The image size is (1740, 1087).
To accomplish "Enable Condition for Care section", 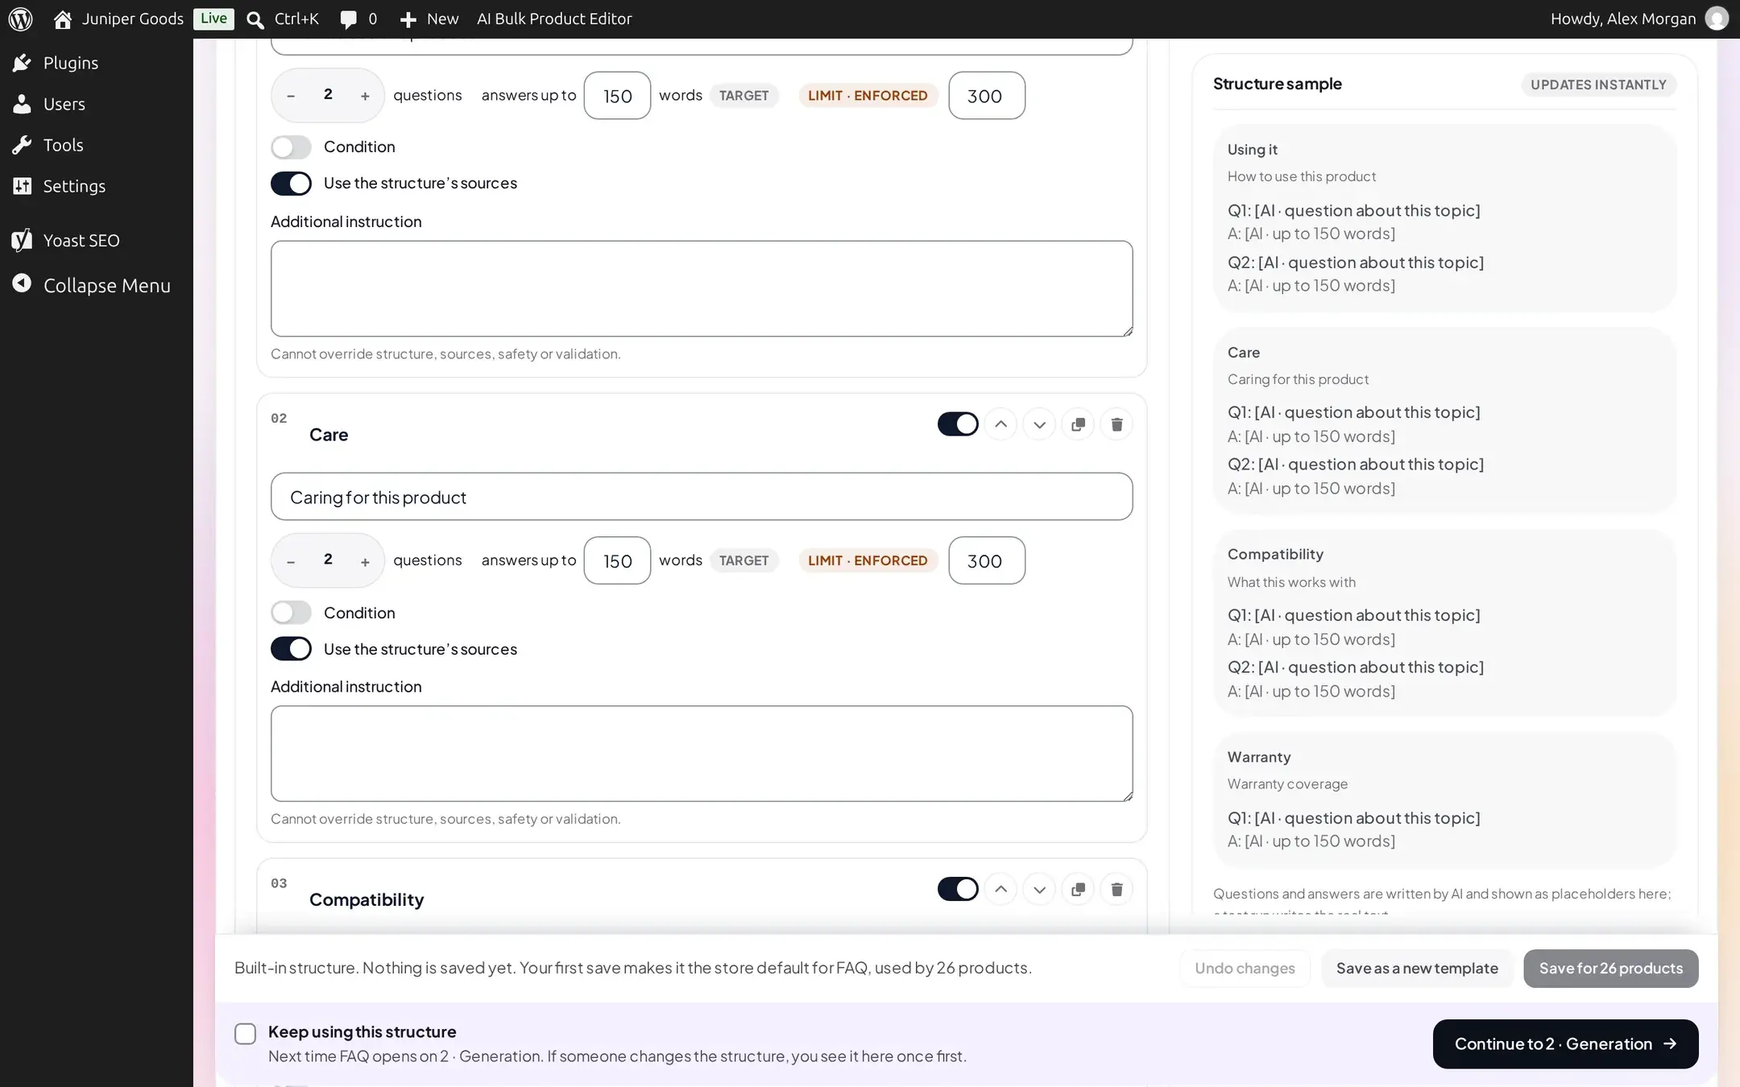I will coord(291,613).
